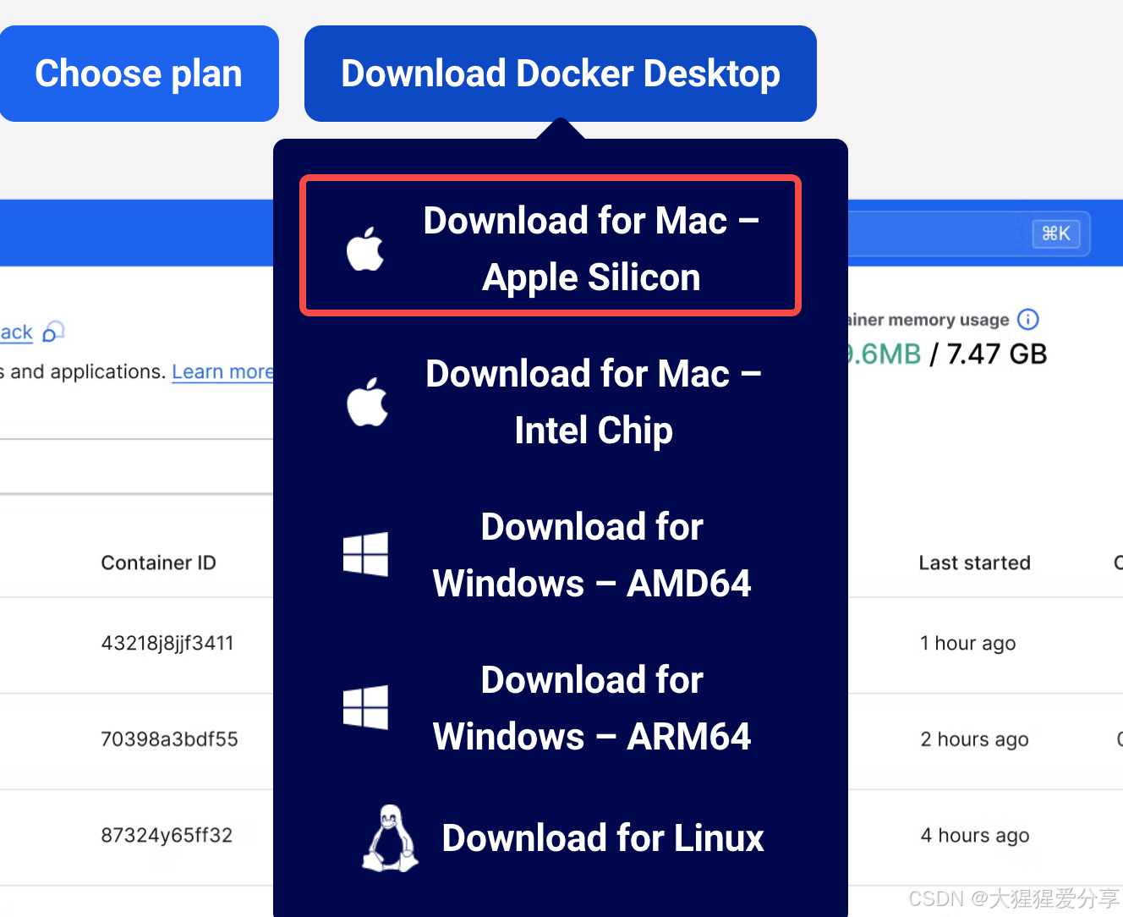Click the partially visible 'ack' feedback link

coord(16,332)
